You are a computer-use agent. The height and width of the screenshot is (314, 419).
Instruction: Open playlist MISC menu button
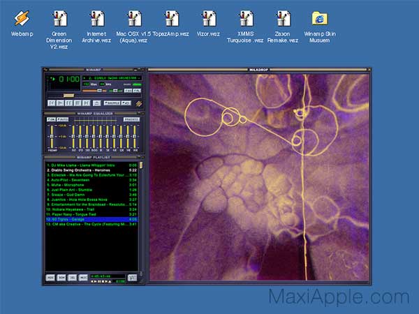83,278
